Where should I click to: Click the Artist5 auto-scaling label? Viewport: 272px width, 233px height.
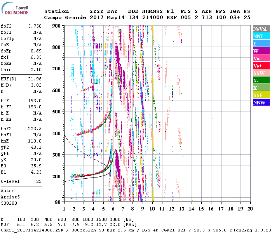pos(9,197)
